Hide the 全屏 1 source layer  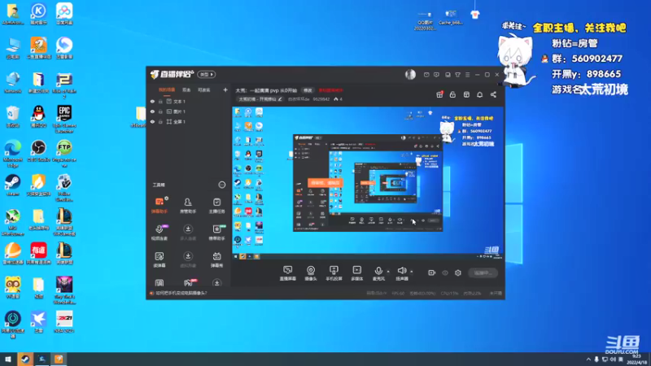click(152, 121)
